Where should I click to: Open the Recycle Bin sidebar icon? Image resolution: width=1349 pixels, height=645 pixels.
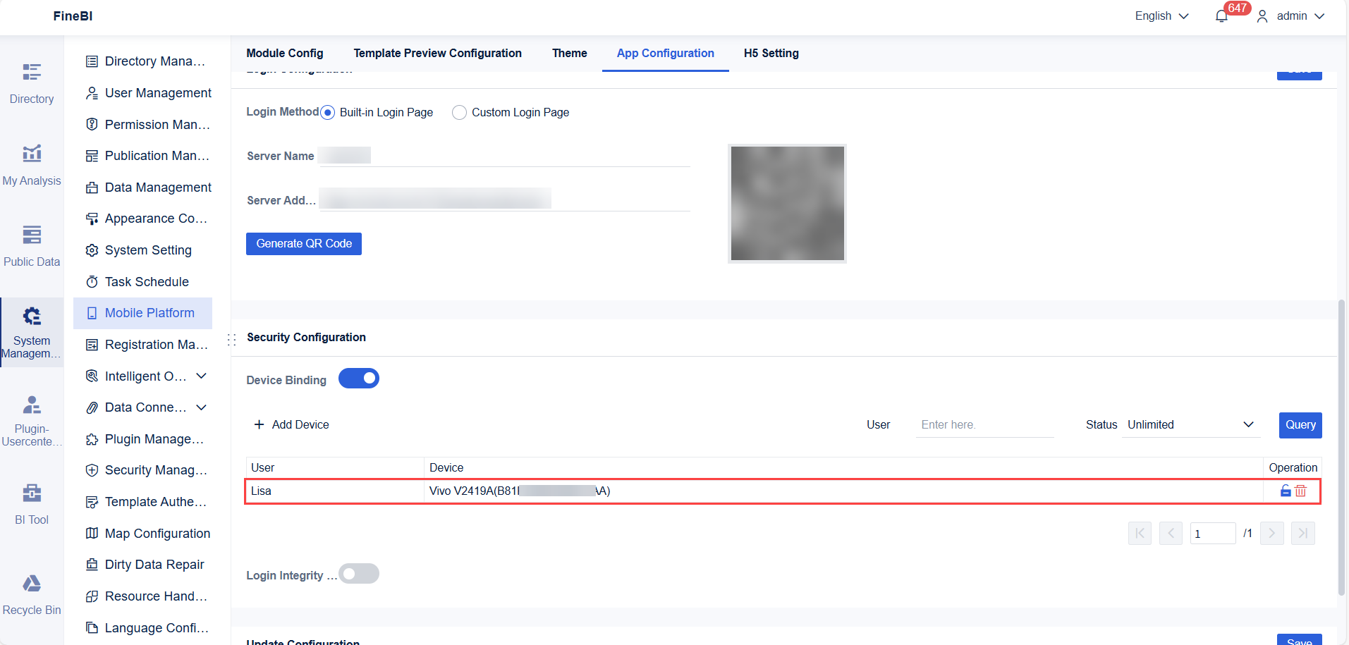tap(32, 592)
